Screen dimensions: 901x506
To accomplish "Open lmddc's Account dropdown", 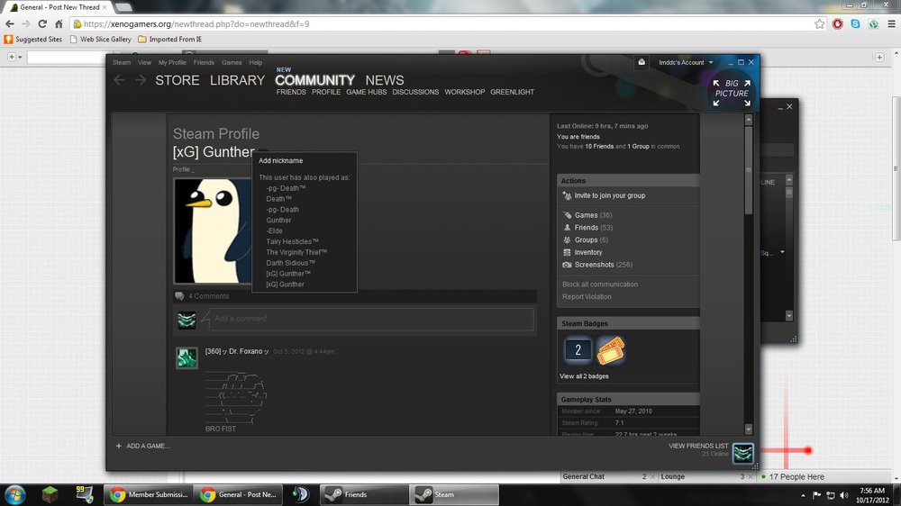I will pyautogui.click(x=686, y=62).
